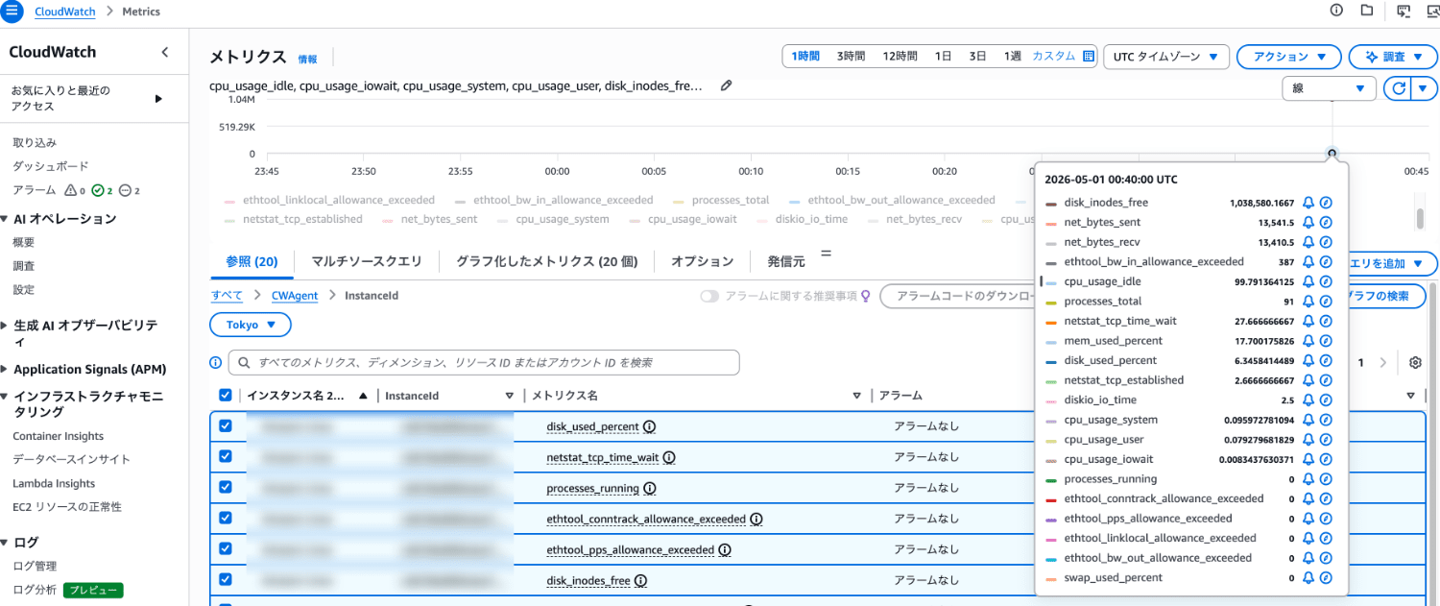This screenshot has width=1440, height=606.
Task: Open the CWAgent breadcrumb link
Action: point(295,296)
